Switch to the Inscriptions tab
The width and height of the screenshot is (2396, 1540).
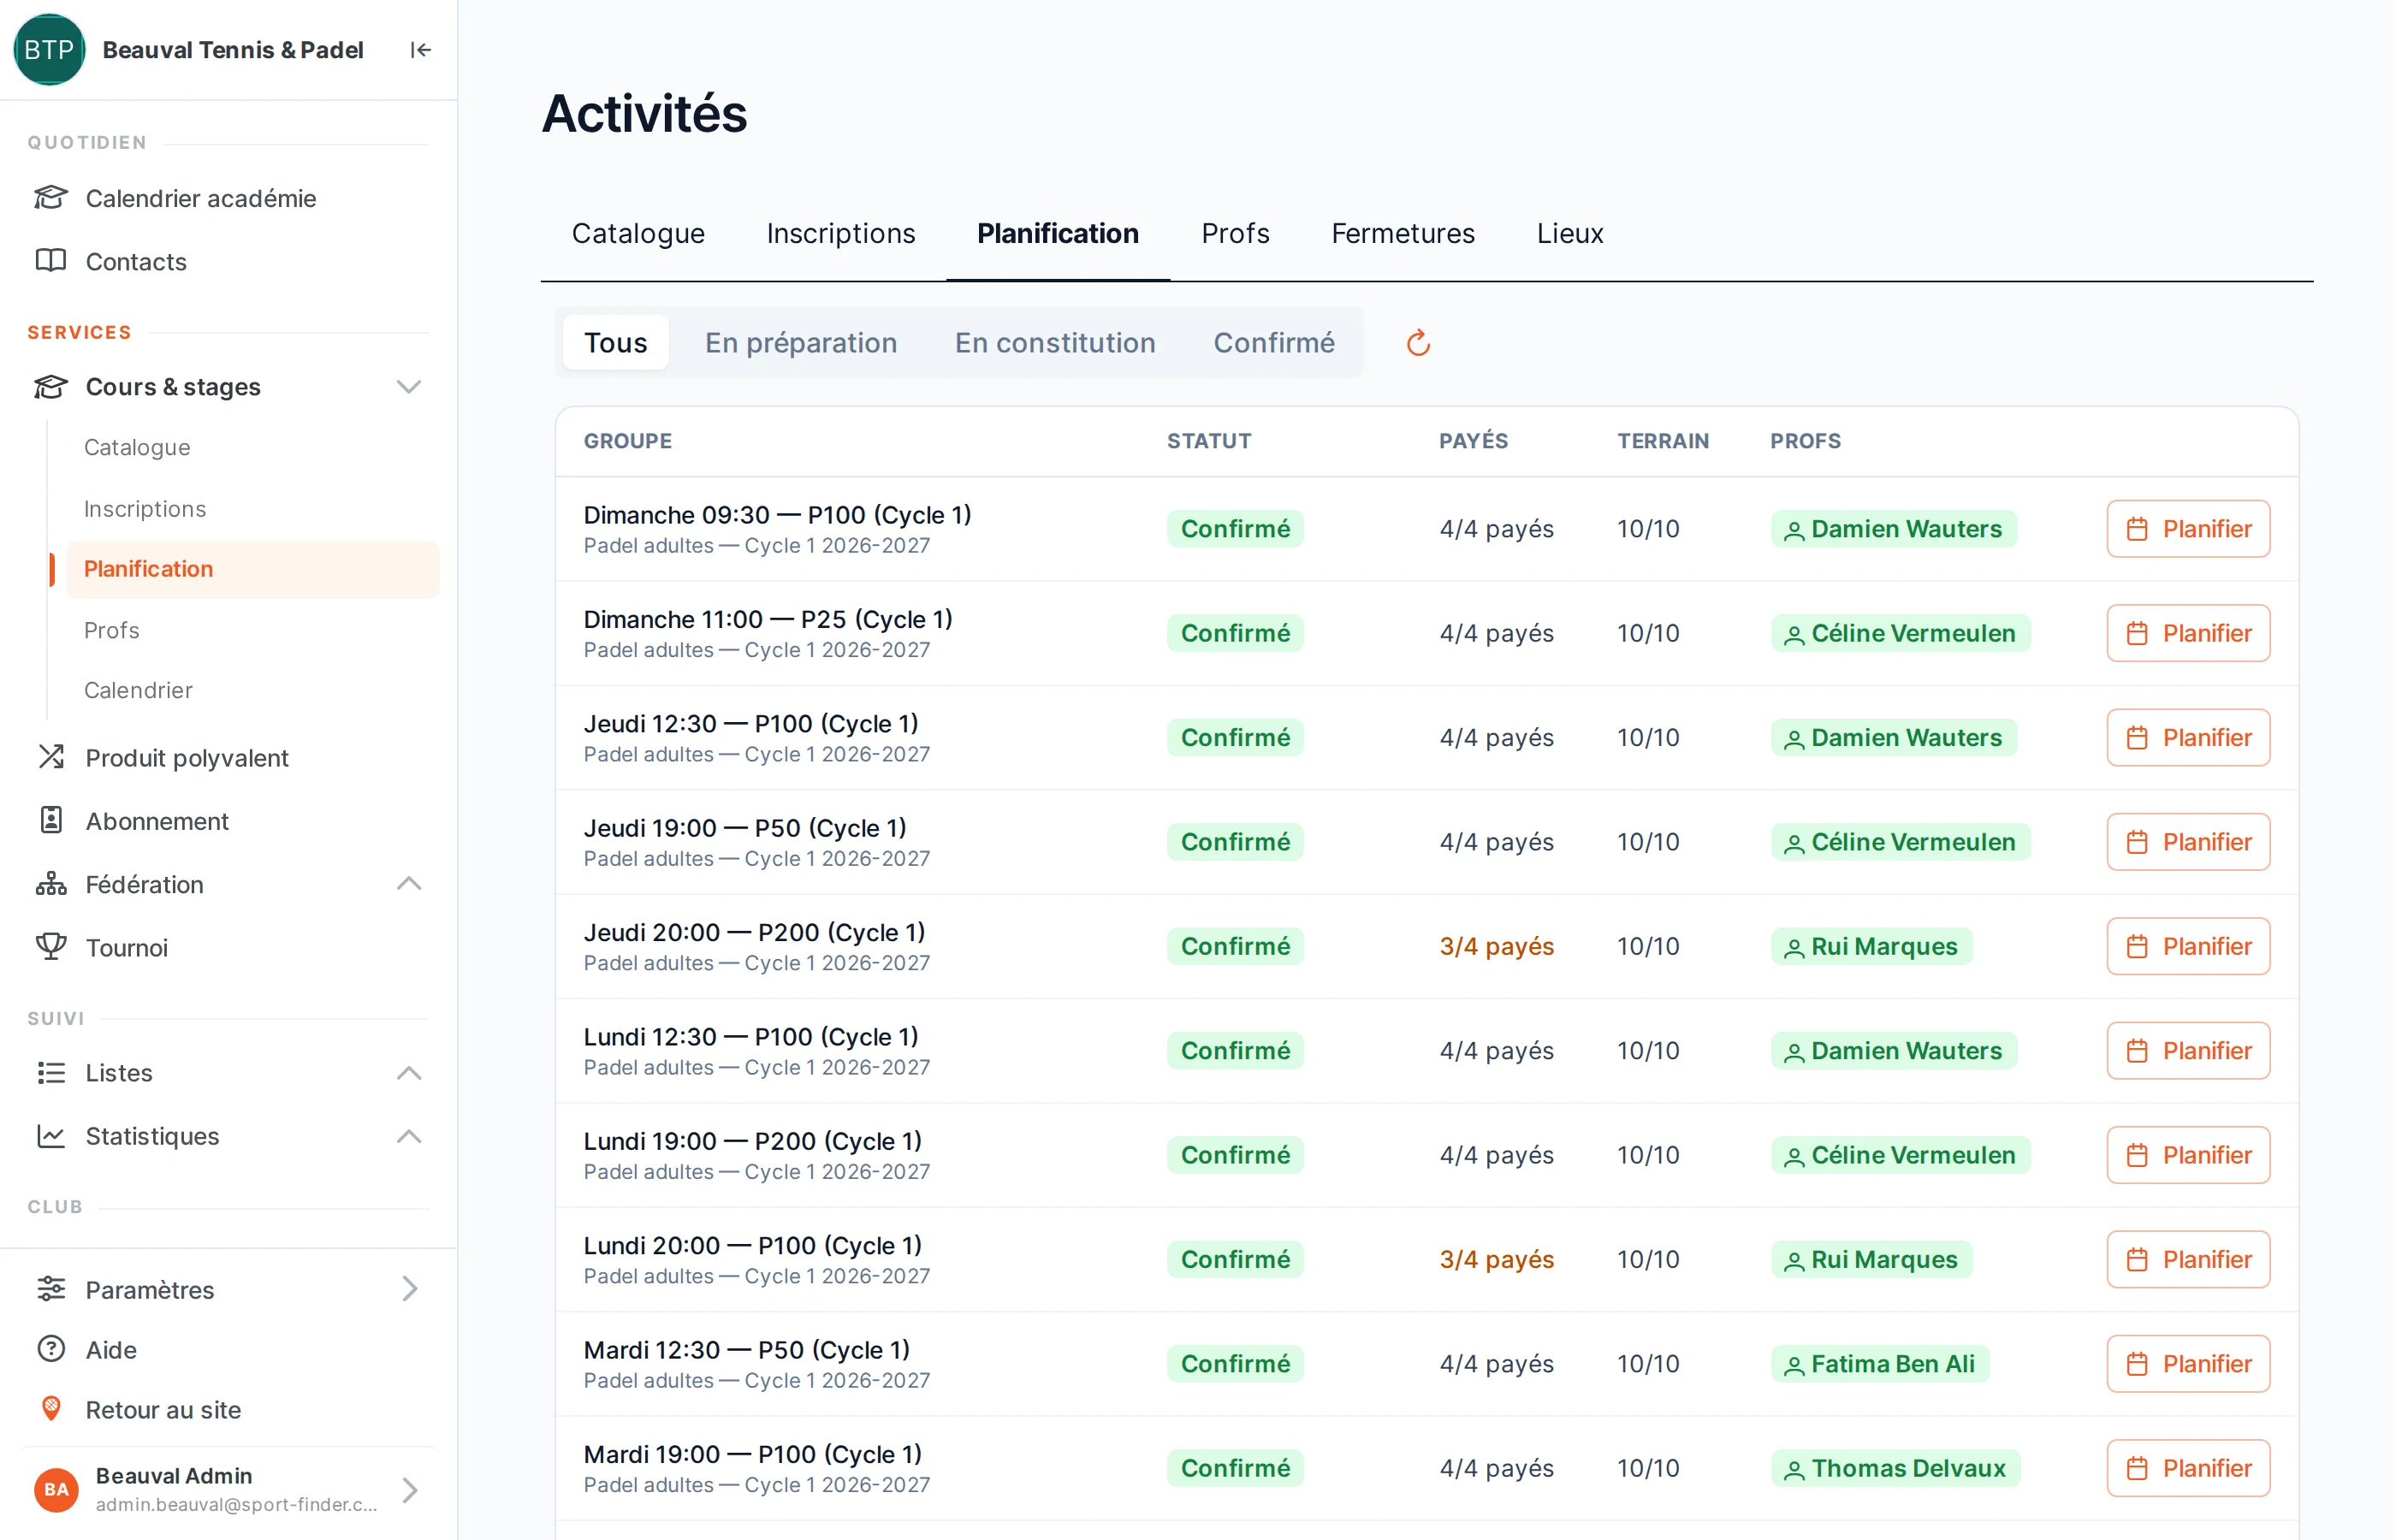coord(840,233)
